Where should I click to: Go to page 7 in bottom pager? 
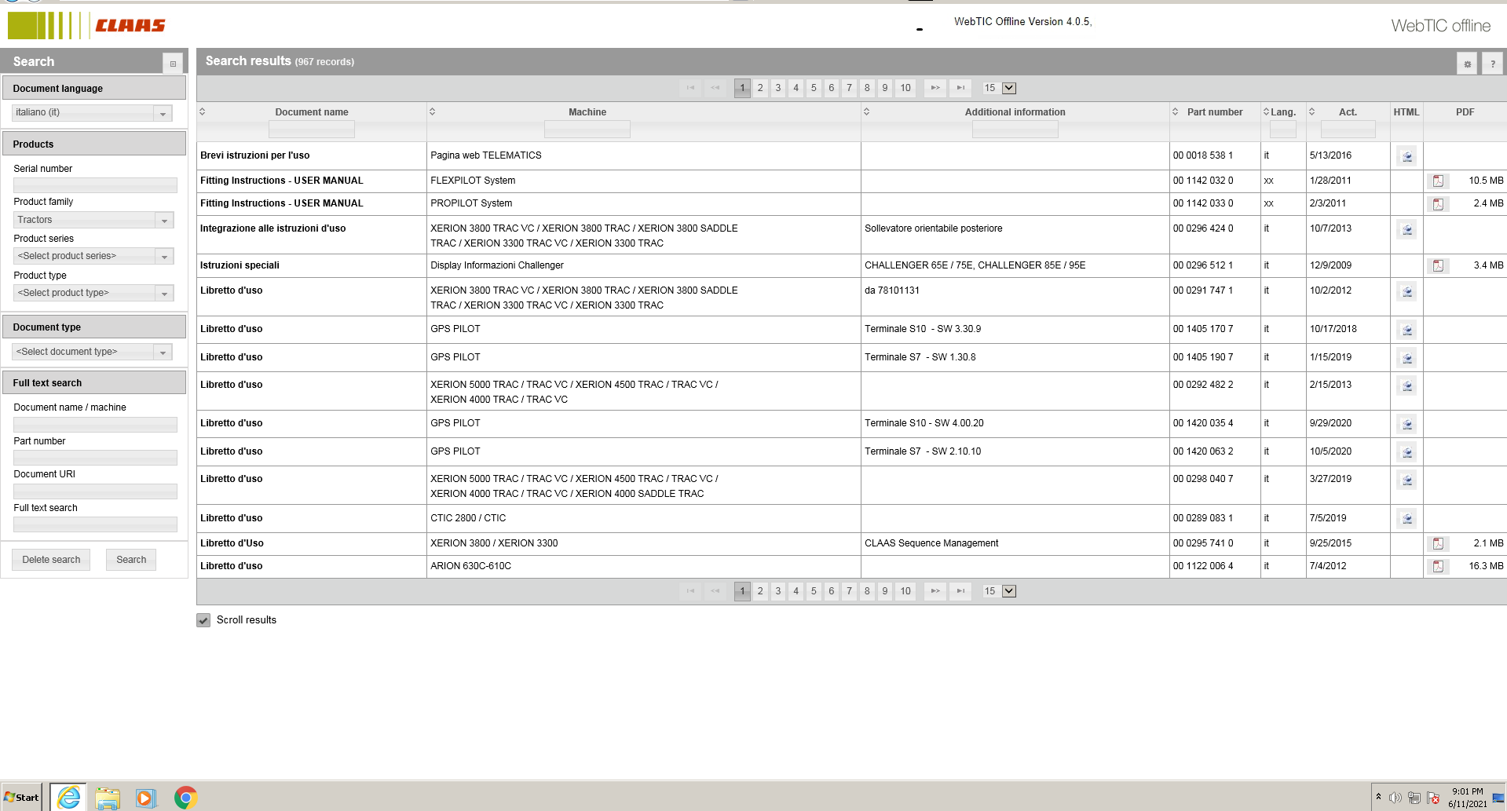(849, 591)
